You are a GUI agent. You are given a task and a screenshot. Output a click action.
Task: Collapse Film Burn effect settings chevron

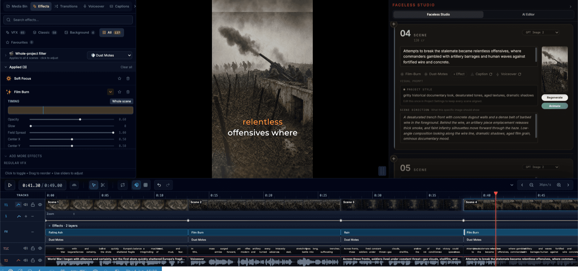pos(111,92)
